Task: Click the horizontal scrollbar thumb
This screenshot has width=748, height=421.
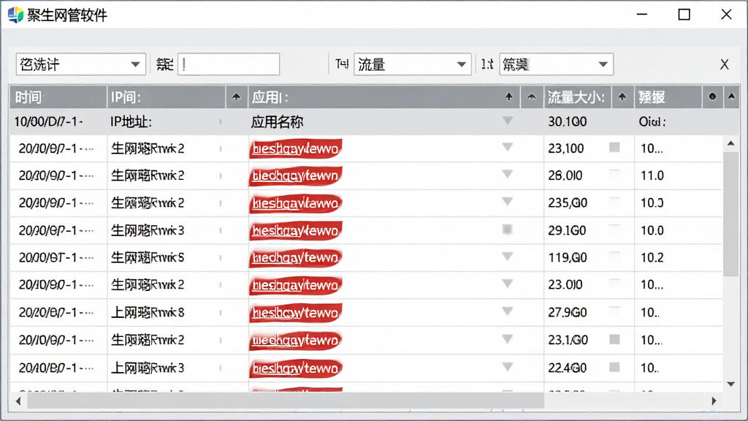Action: click(286, 401)
